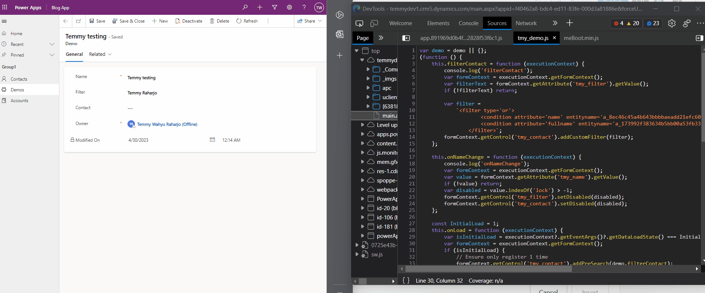This screenshot has width=705, height=293.
Task: Toggle the hamburger site map menu
Action: click(4, 21)
